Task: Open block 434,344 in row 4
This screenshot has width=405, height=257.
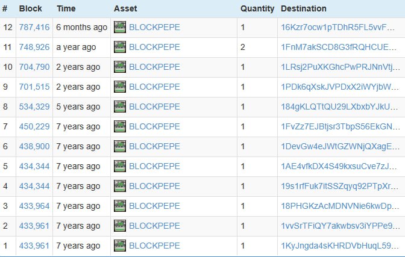Action: pyautogui.click(x=34, y=186)
